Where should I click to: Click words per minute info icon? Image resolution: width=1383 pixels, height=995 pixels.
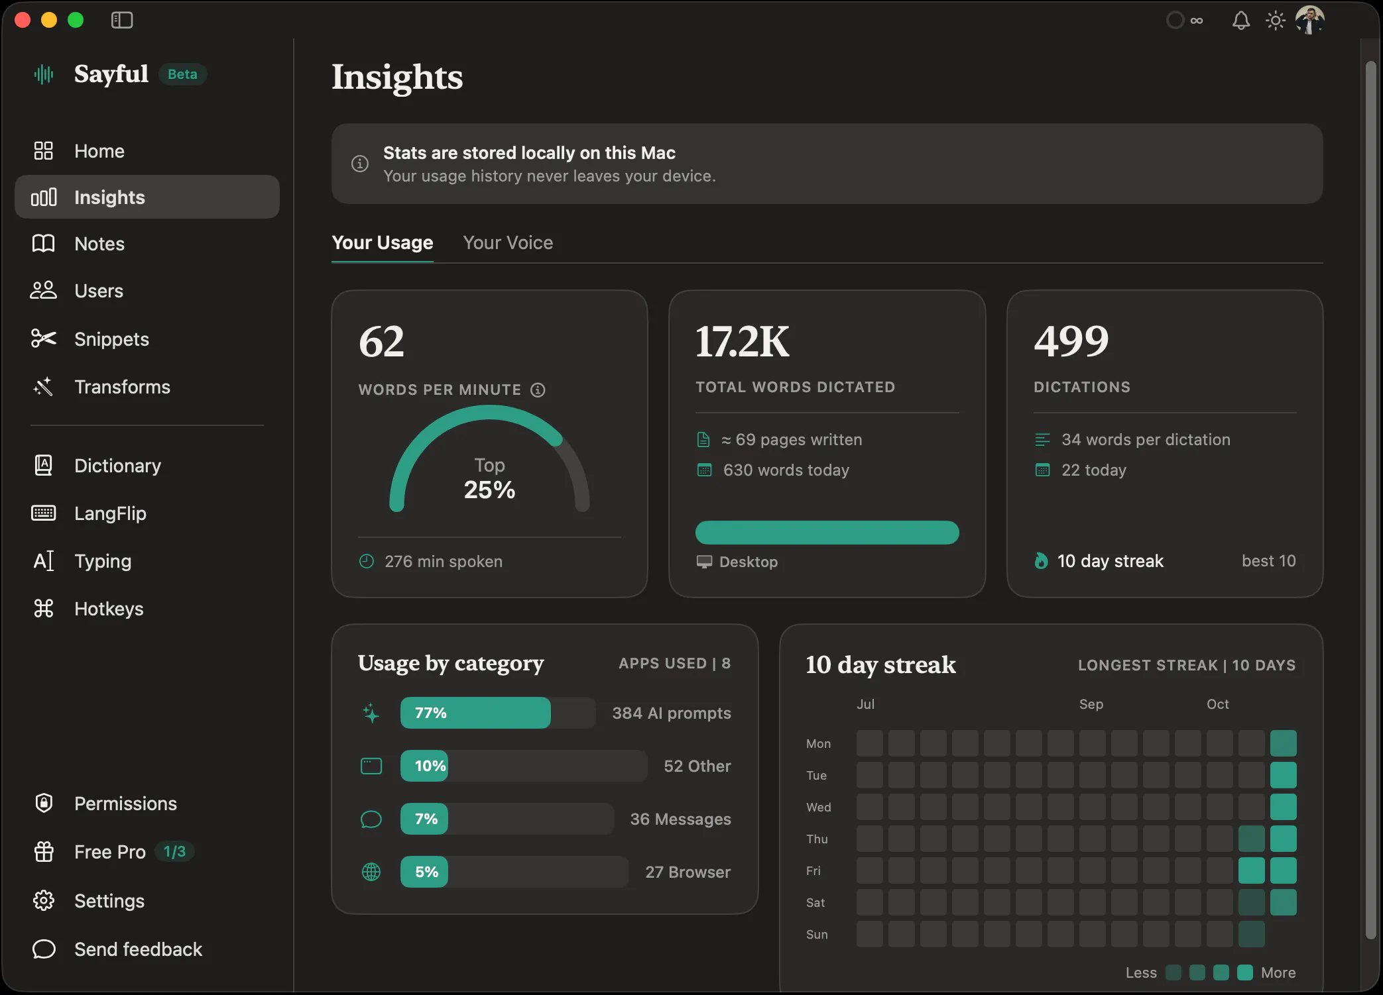(x=538, y=390)
